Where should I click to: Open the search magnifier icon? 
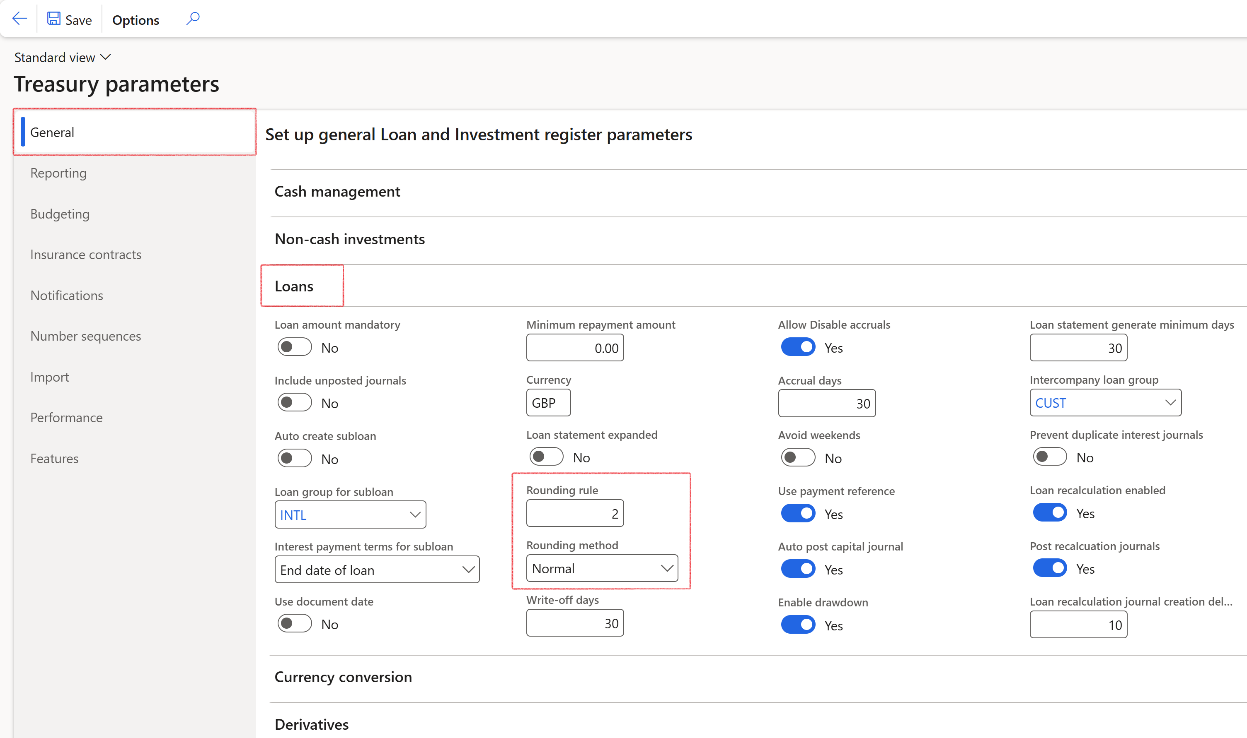click(x=193, y=19)
